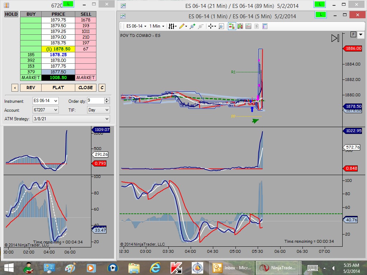The image size is (367, 275).
Task: Click price row 1879.25
Action: pyautogui.click(x=58, y=32)
